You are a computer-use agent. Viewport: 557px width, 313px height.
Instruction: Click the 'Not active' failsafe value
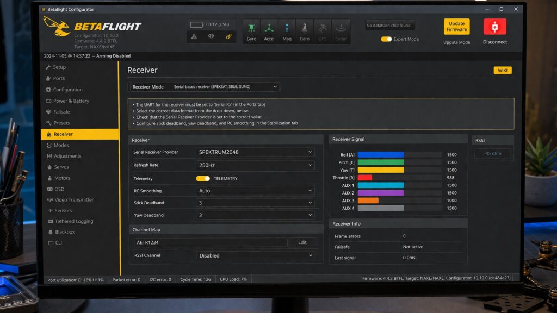click(413, 247)
